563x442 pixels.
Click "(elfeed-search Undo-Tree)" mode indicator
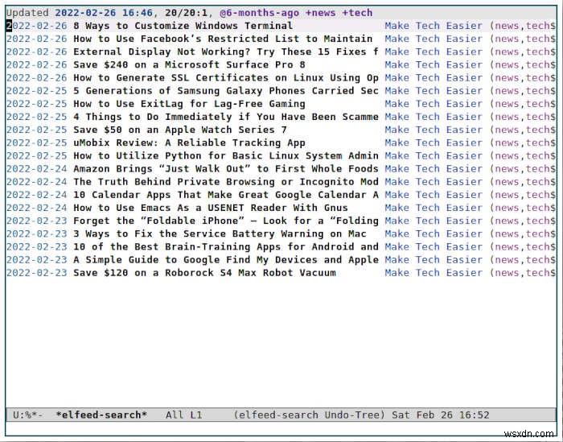pyautogui.click(x=309, y=415)
